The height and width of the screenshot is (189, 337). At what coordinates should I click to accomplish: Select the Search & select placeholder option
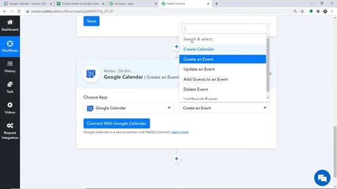coord(222,39)
